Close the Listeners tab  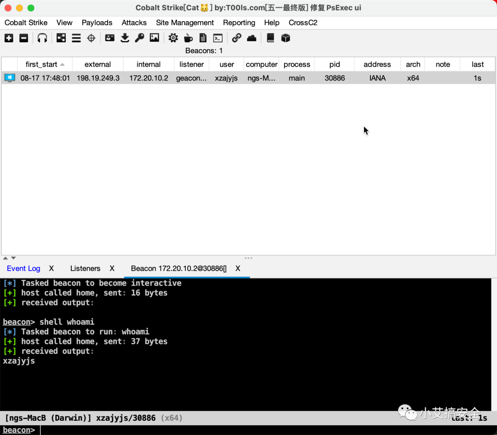click(x=112, y=269)
